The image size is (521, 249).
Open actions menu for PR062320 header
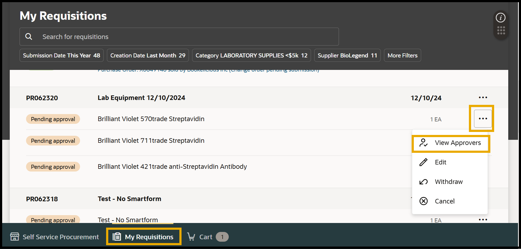pos(483,98)
